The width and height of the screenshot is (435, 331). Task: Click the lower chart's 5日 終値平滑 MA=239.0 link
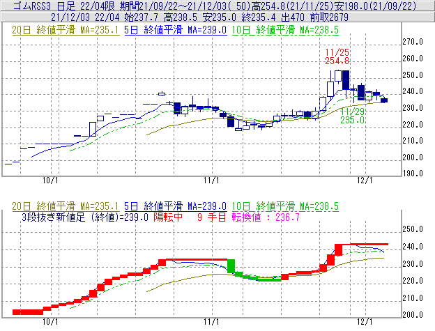pos(176,206)
